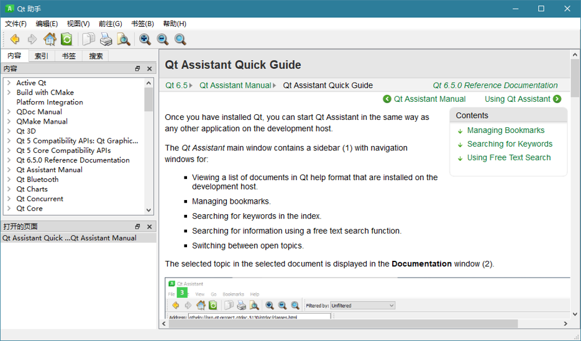Open Qt 6.5.0 Reference Documentation header link
The width and height of the screenshot is (581, 341).
pos(495,85)
